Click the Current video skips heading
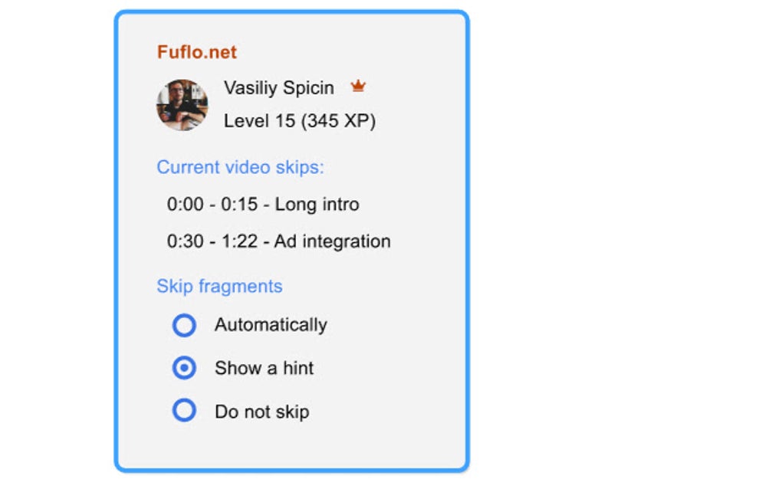The image size is (782, 489). 240,167
